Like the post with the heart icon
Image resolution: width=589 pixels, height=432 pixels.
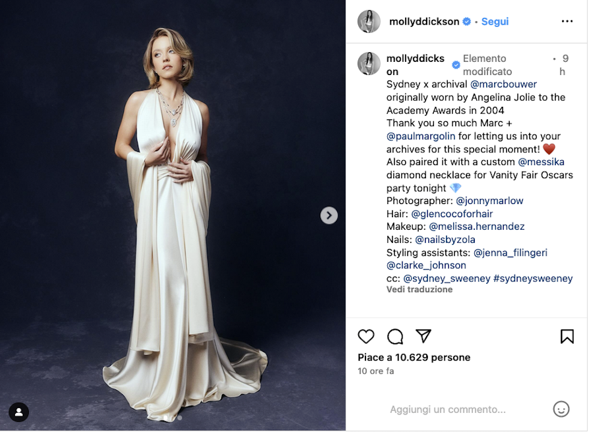coord(366,337)
